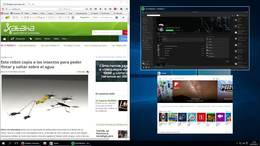
Task: Save page to Pocket icon
Action: coord(96,9)
